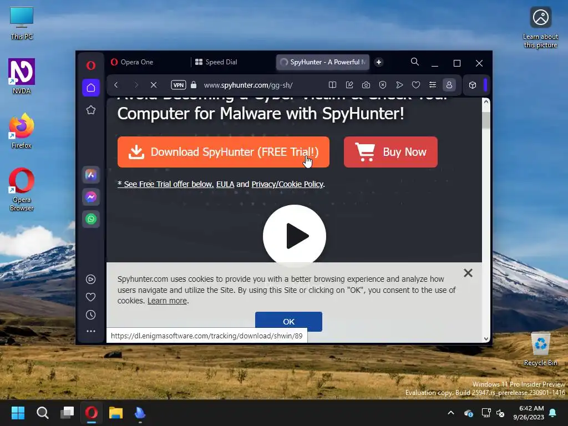The width and height of the screenshot is (568, 426).
Task: Click page scrollbar down arrow
Action: (486, 339)
